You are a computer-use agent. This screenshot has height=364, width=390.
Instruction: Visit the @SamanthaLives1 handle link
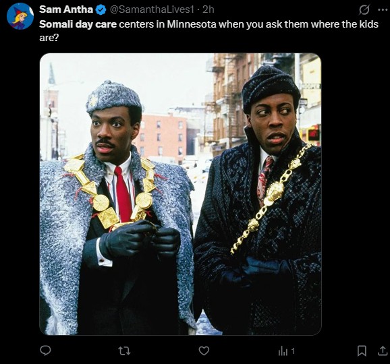pos(152,9)
